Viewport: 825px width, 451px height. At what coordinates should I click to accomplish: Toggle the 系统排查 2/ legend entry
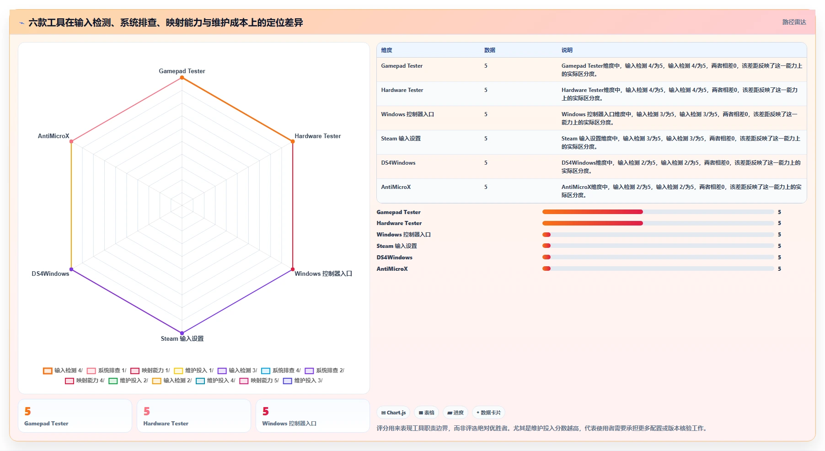coord(325,370)
